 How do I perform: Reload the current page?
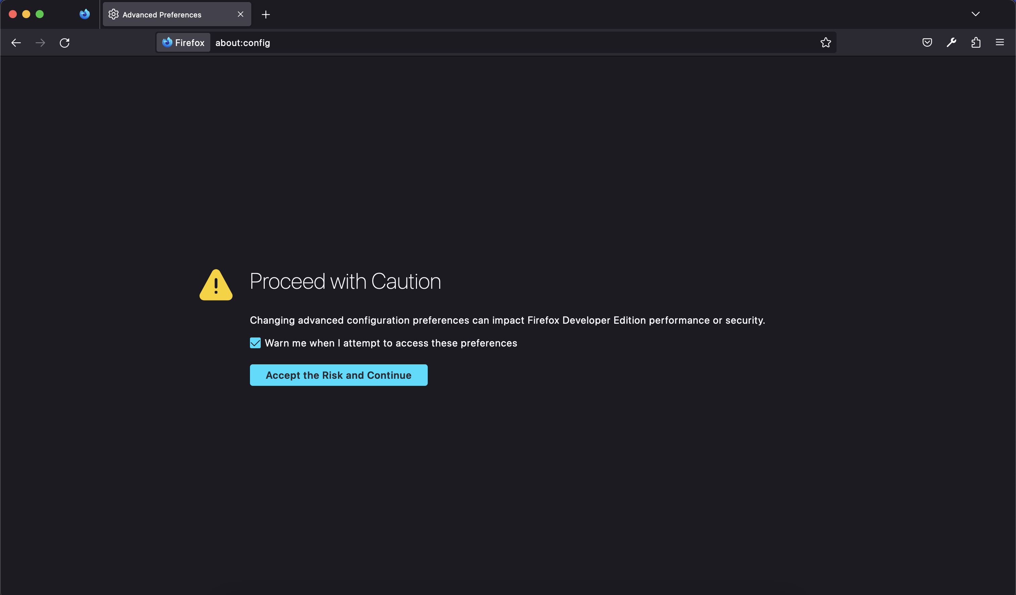pyautogui.click(x=65, y=43)
